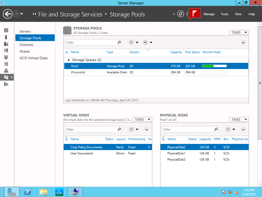The image size is (262, 197).
Task: Click search magnifier in Storage Pools filter
Action: 119,42
